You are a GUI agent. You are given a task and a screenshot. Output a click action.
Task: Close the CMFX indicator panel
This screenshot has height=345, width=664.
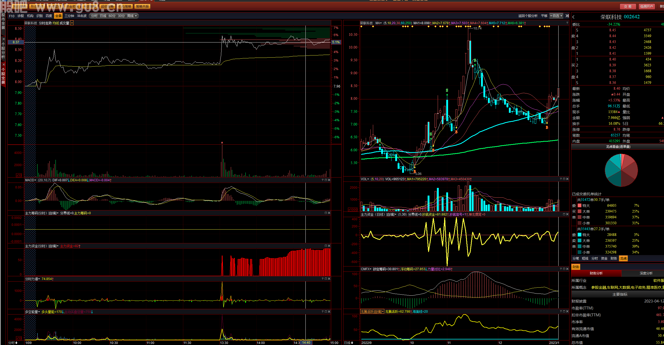pos(567,269)
